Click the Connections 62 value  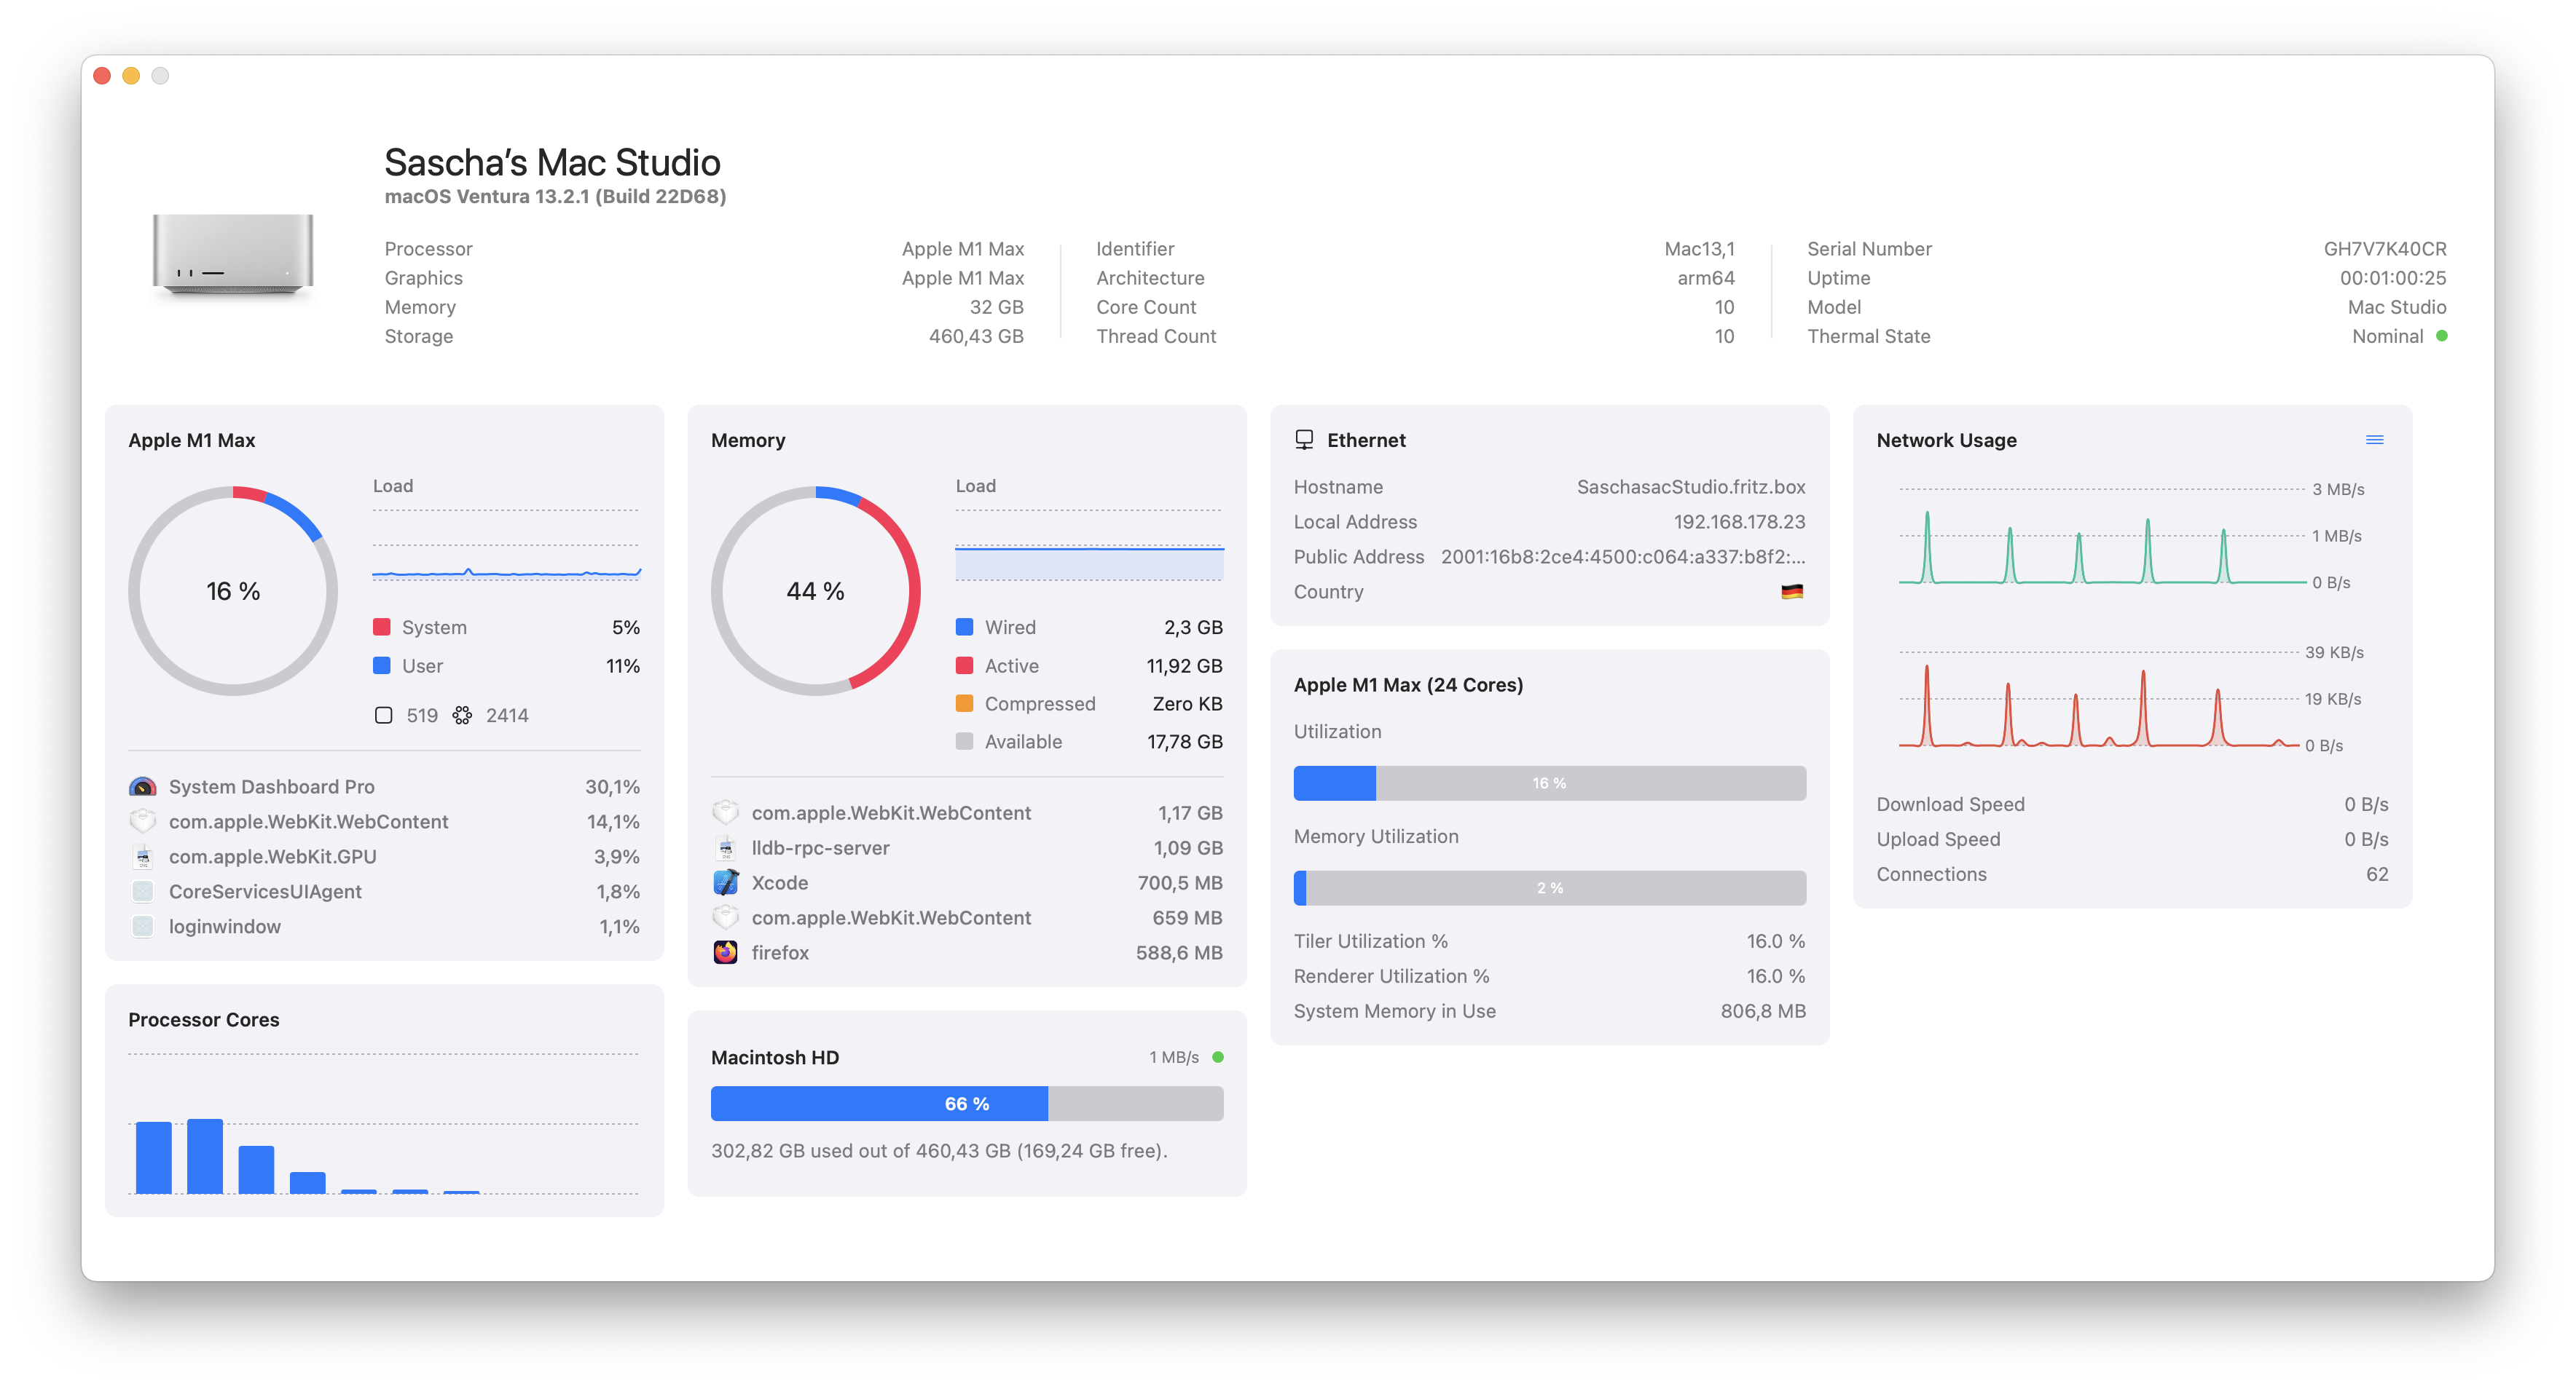(x=2376, y=874)
